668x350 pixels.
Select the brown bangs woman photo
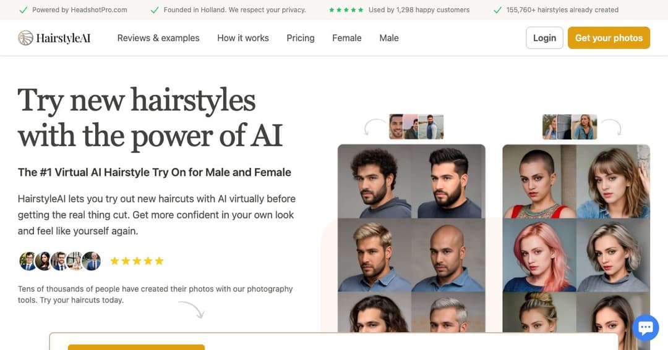pyautogui.click(x=613, y=181)
